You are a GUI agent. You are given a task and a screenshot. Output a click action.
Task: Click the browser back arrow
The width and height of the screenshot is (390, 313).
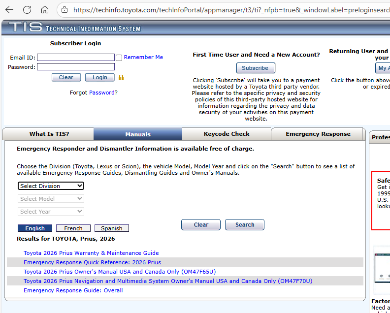click(x=9, y=10)
